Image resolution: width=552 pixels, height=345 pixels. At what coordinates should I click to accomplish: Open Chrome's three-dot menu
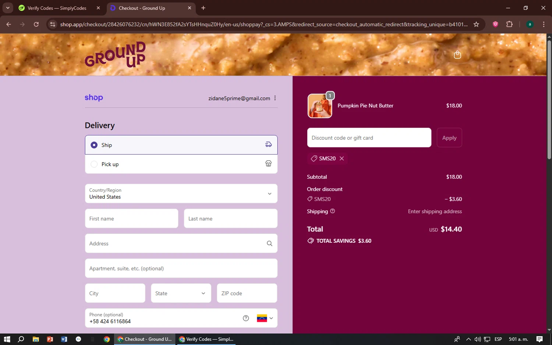544,24
